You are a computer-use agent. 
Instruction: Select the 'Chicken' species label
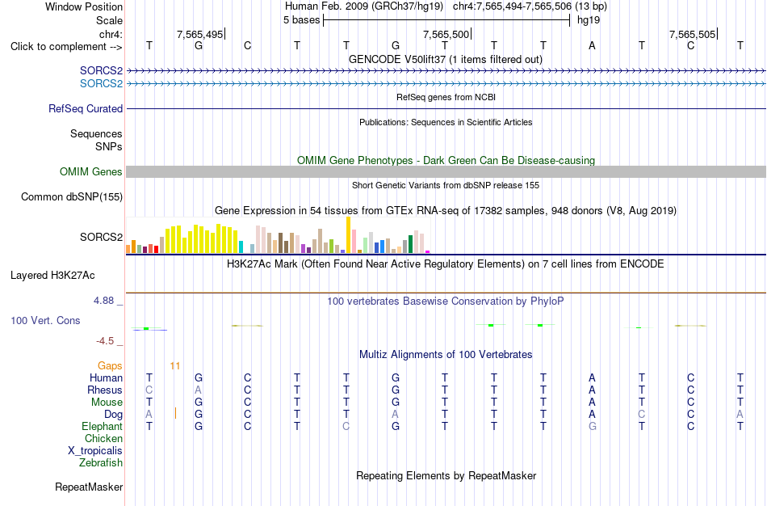tap(103, 438)
